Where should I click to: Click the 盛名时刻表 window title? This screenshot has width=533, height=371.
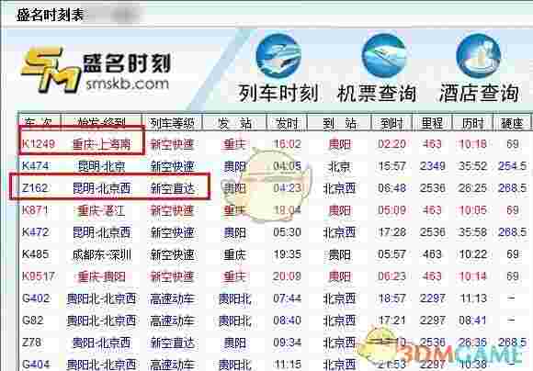50,15
